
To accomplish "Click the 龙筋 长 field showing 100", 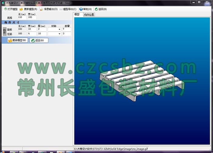I will pos(22,34).
